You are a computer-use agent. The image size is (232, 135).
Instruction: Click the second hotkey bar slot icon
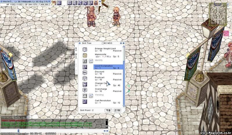(59, 3)
